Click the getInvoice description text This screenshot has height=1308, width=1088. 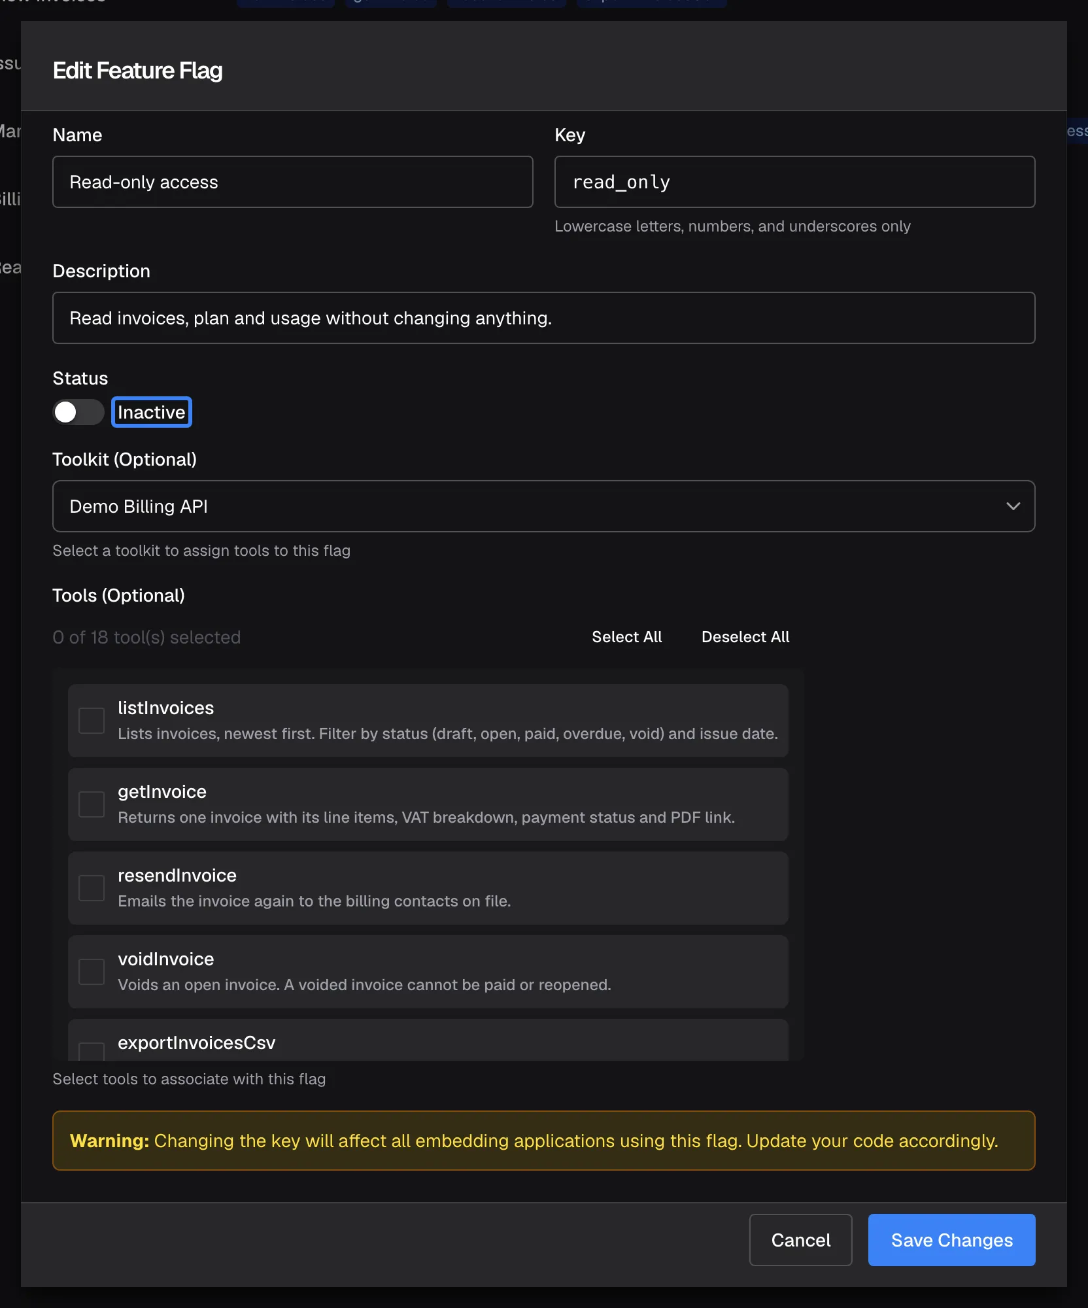[426, 817]
